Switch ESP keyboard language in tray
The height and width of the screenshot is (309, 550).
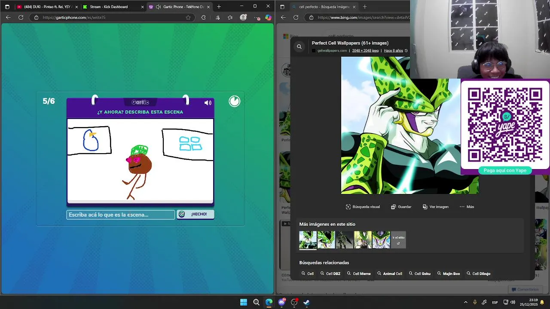coord(495,302)
